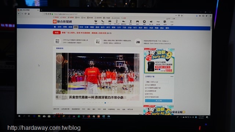Click the 聯合新聞網 site logo
Image resolution: width=235 pixels, height=132 pixels.
click(62, 22)
